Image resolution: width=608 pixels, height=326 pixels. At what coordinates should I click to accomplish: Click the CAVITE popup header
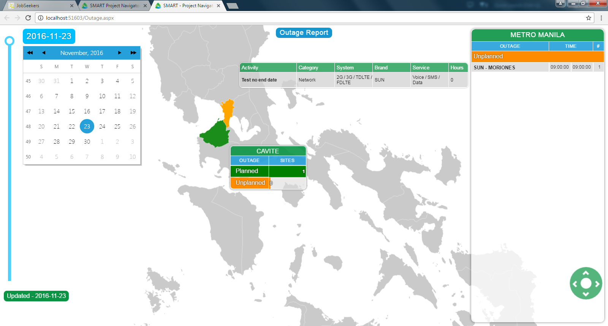(x=268, y=151)
